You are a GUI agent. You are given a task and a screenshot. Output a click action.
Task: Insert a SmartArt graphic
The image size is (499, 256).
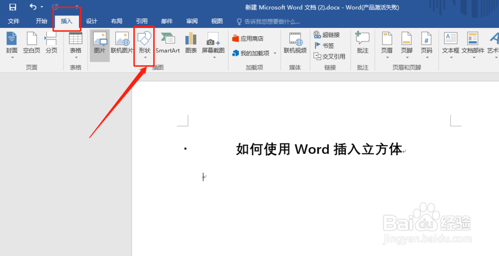click(x=168, y=42)
